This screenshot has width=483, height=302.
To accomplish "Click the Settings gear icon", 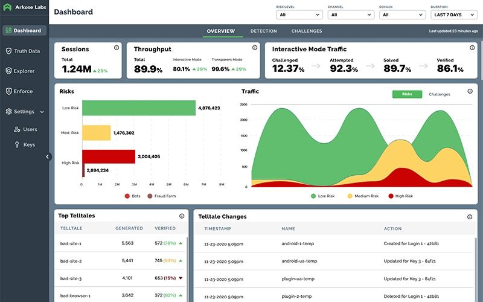I will click(8, 111).
